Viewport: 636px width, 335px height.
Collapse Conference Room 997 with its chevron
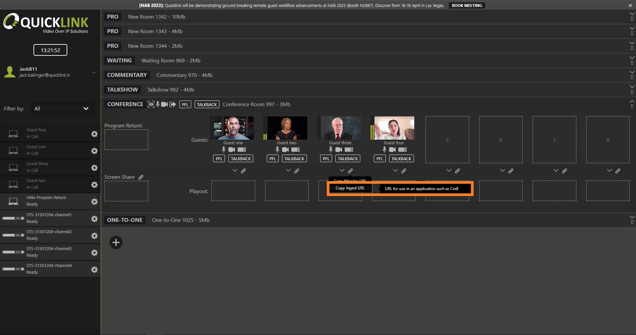(x=632, y=101)
